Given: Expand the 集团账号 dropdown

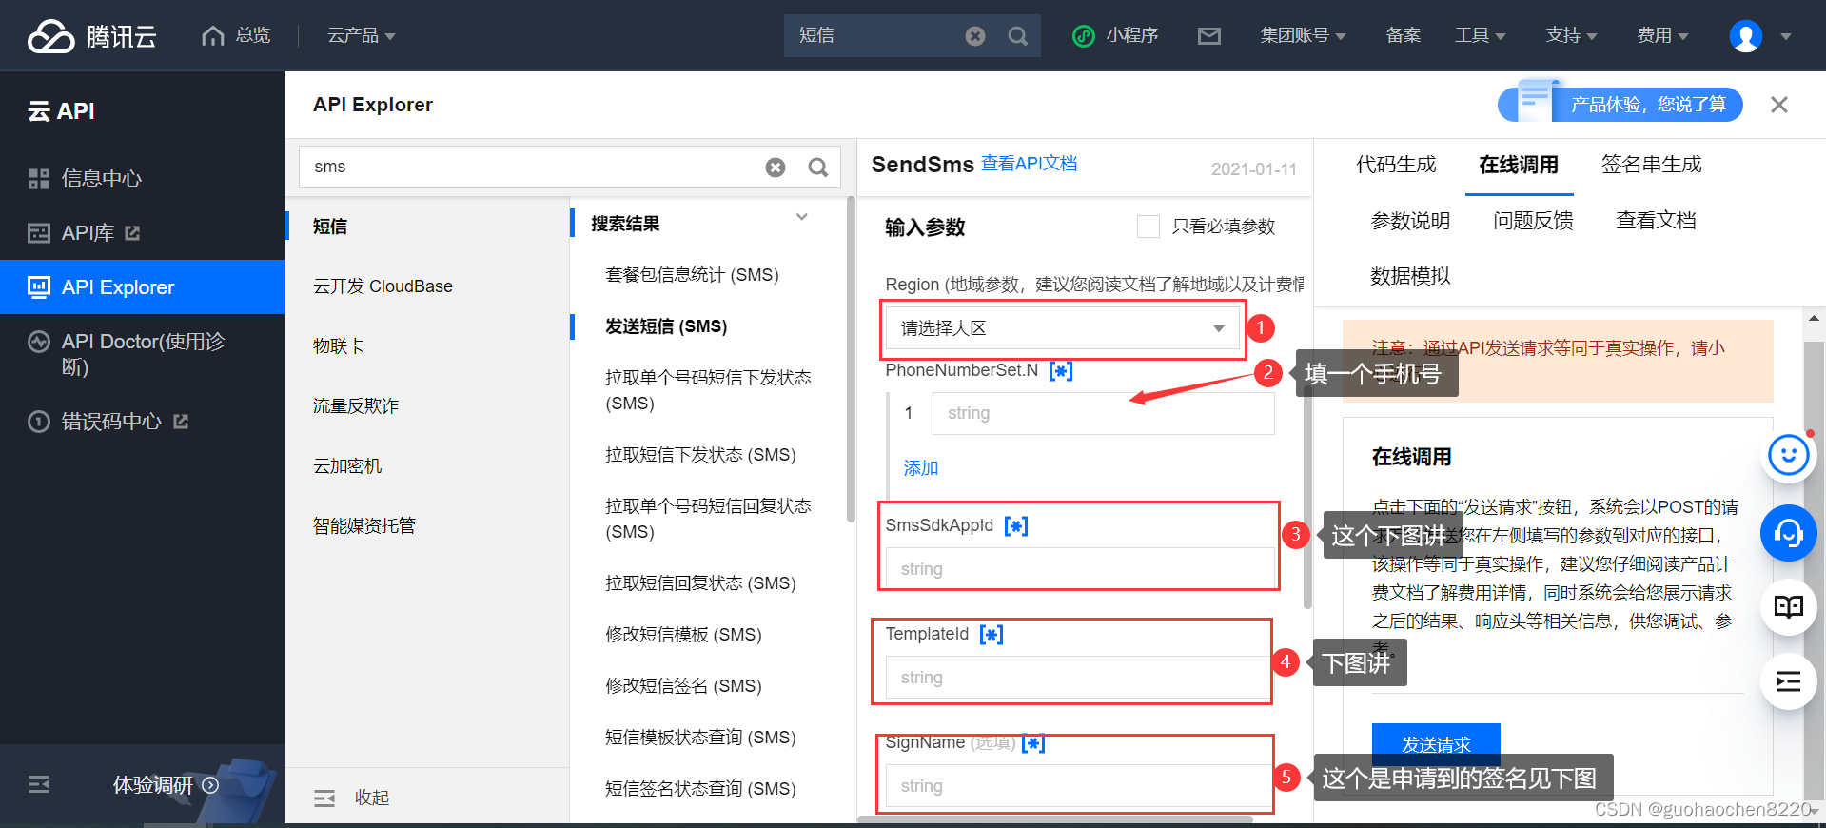Looking at the screenshot, I should [x=1303, y=36].
